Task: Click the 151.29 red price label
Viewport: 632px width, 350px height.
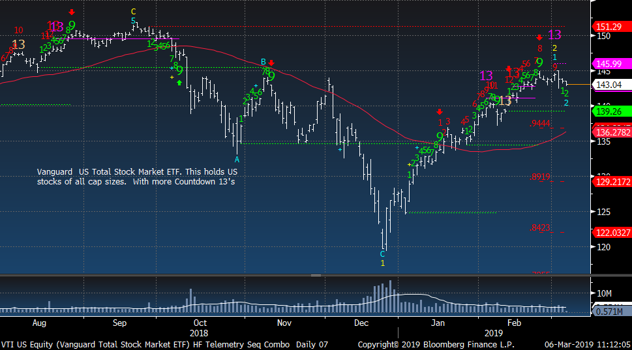Action: coord(611,27)
